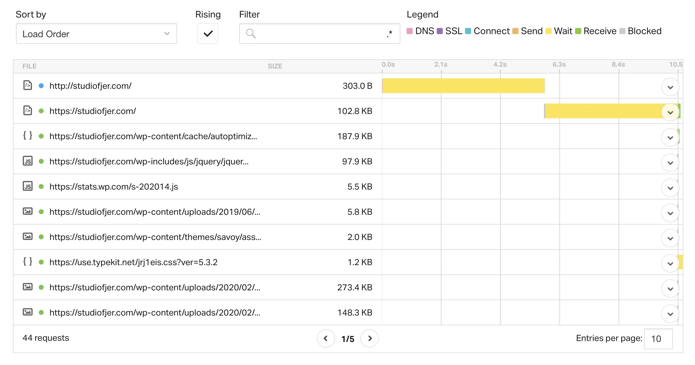Image resolution: width=695 pixels, height=365 pixels.
Task: Click image icon for 273.4 KB uploads row
Action: coord(28,287)
